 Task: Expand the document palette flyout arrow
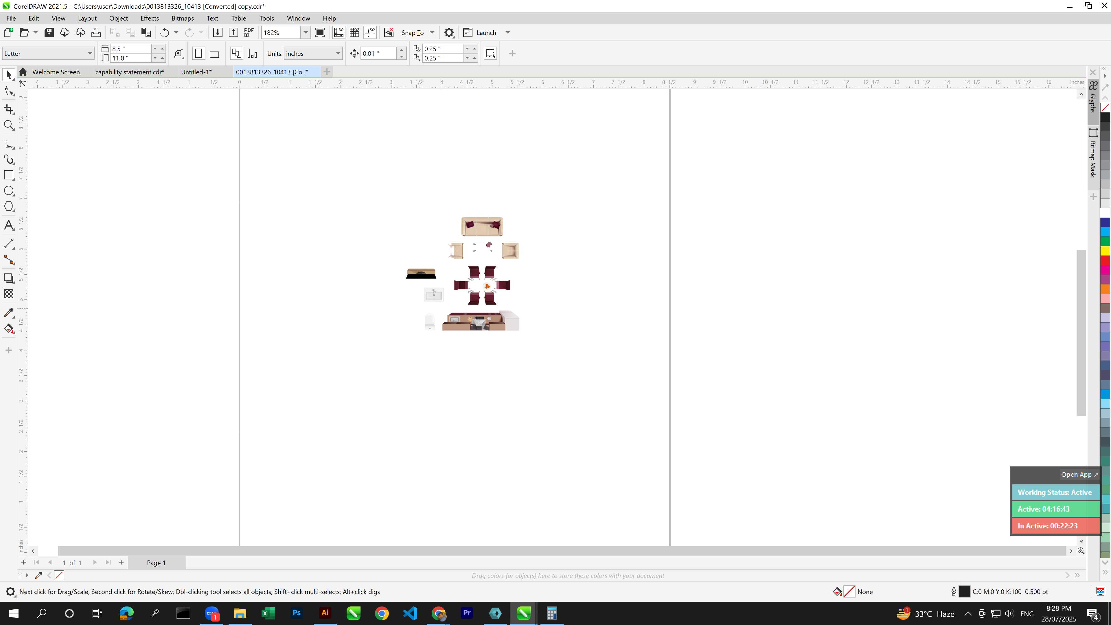pos(27,575)
